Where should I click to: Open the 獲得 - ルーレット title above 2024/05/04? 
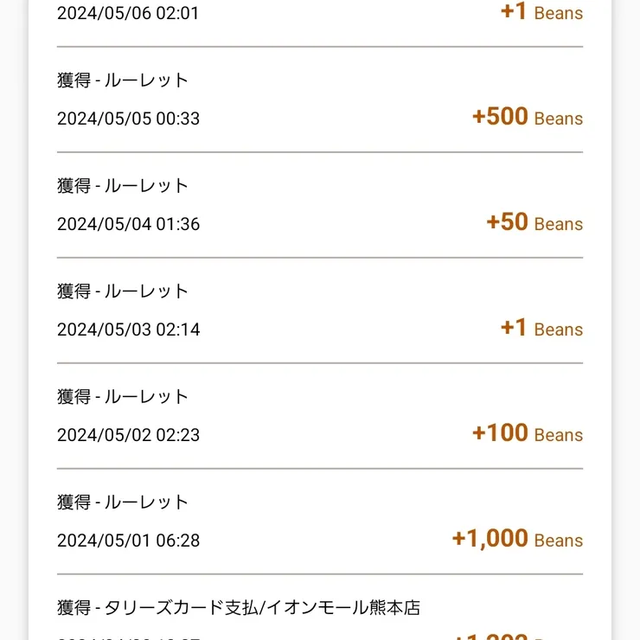click(x=123, y=186)
